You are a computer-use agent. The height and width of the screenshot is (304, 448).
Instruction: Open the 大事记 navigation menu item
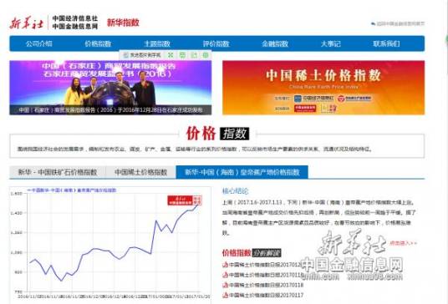coord(331,43)
